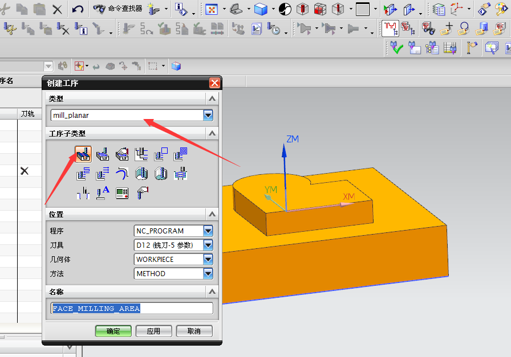Select the Planar Text subtype icon
The width and height of the screenshot is (511, 357).
[x=103, y=193]
